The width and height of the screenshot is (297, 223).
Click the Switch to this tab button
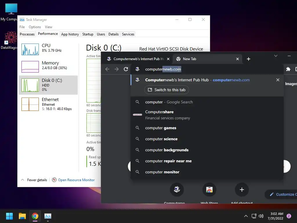tap(166, 90)
